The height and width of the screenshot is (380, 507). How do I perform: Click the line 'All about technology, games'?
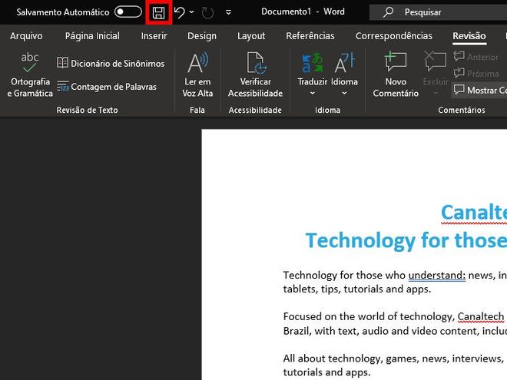(395, 359)
